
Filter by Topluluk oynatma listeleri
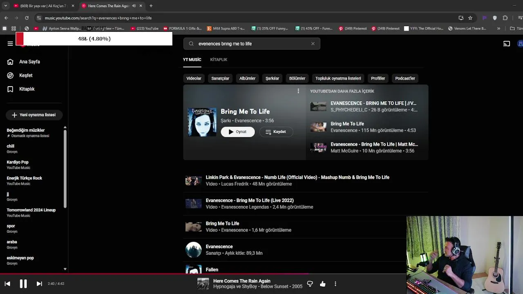[x=338, y=78]
